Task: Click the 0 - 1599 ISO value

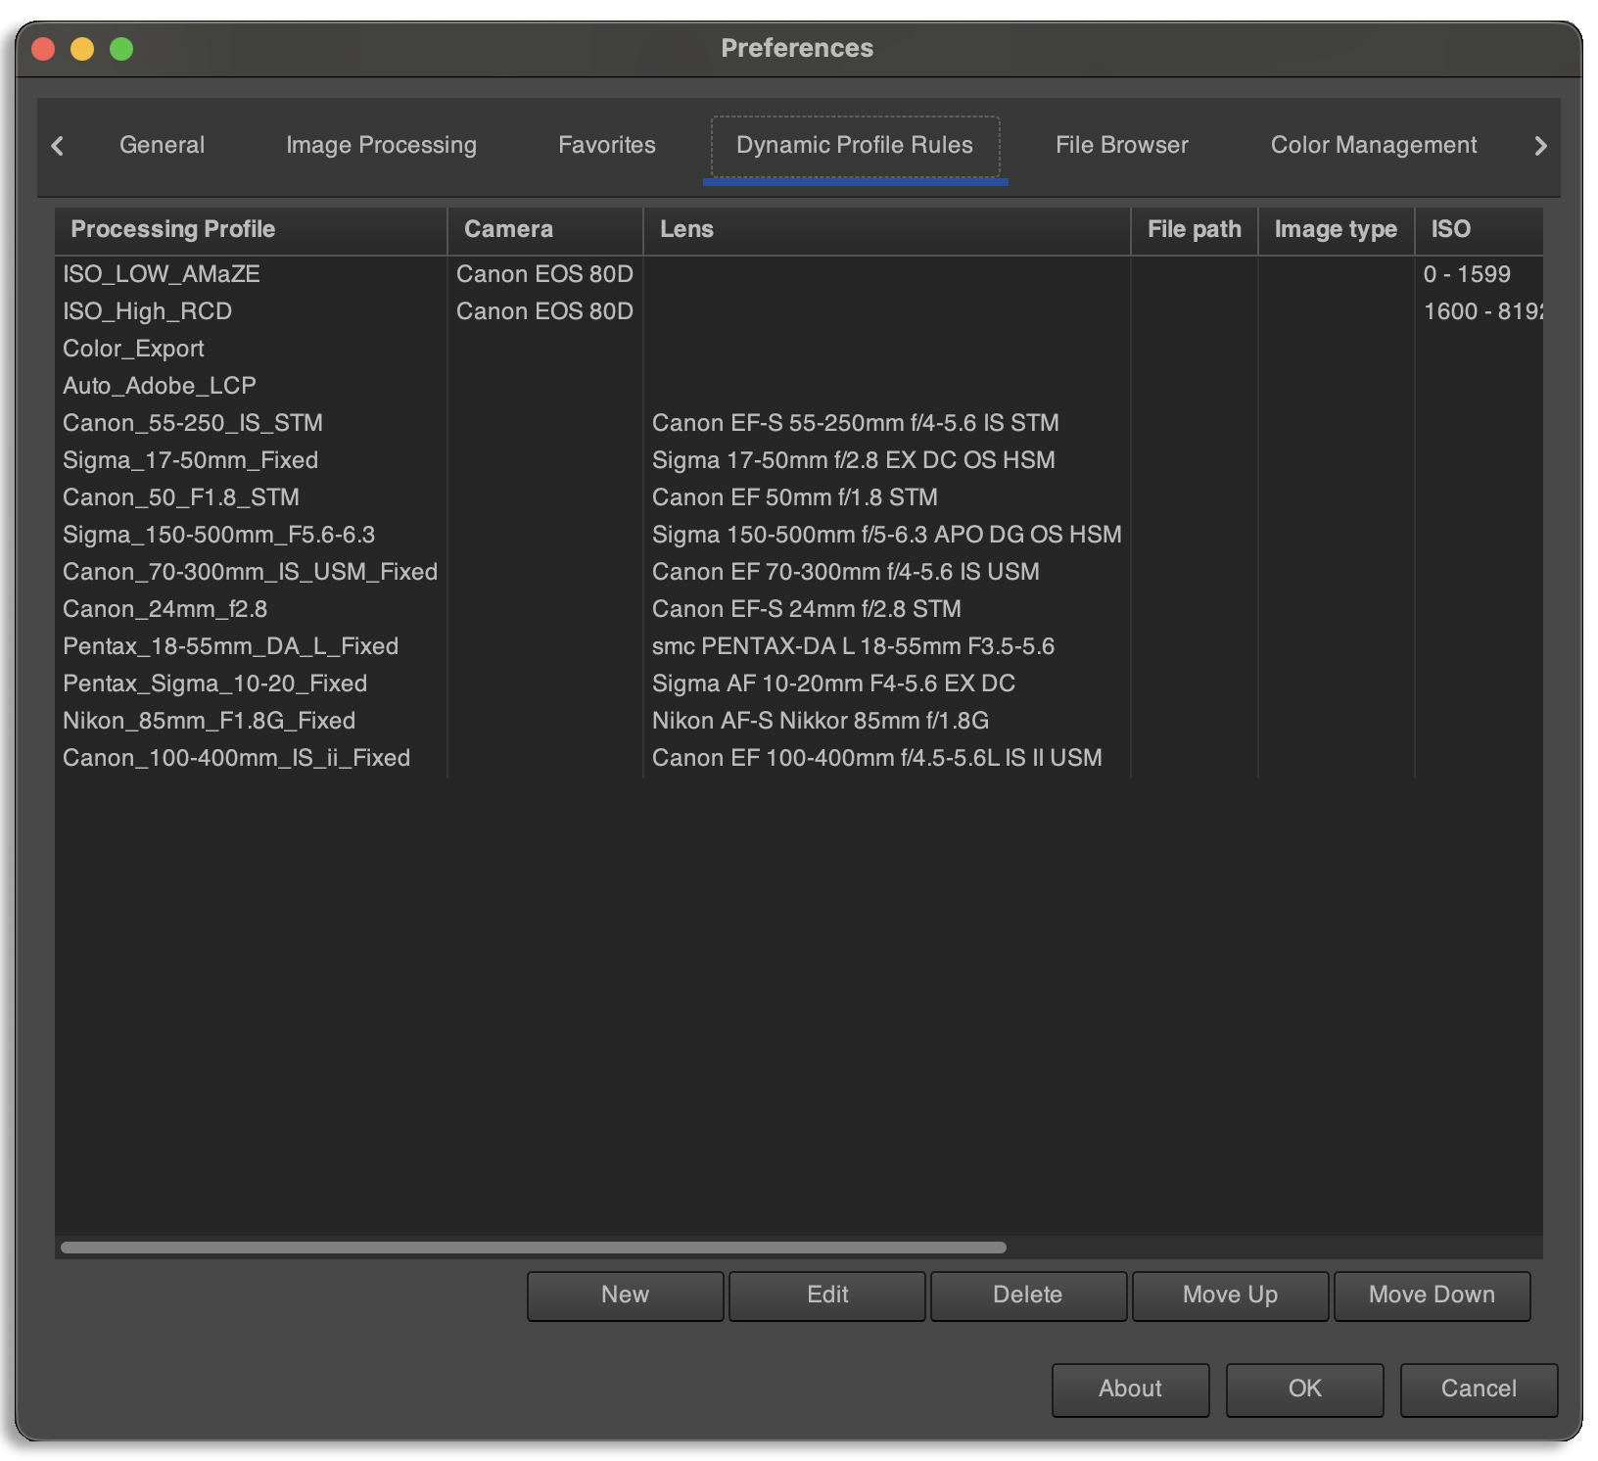Action: point(1467,274)
